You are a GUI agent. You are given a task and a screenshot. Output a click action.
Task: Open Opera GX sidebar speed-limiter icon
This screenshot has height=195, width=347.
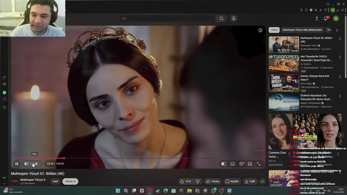coord(4,78)
